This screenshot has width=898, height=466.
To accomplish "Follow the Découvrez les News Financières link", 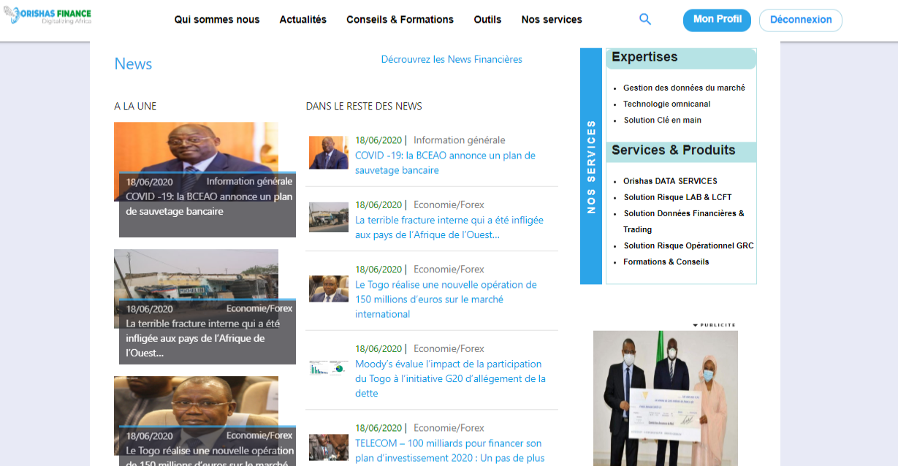I will tap(452, 59).
